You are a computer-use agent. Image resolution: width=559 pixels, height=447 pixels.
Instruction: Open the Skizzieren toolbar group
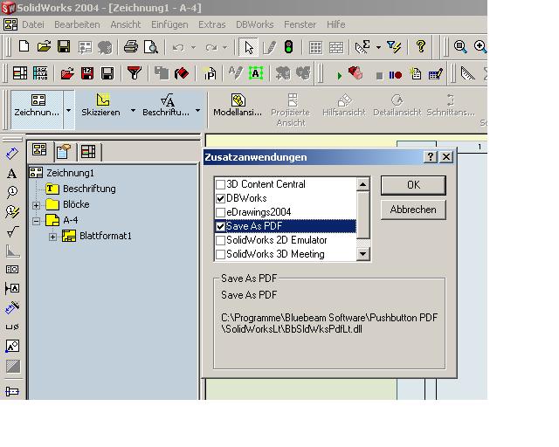[x=101, y=106]
